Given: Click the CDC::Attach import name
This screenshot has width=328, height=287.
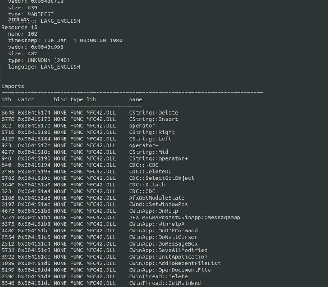Looking at the screenshot, I should point(147,185).
